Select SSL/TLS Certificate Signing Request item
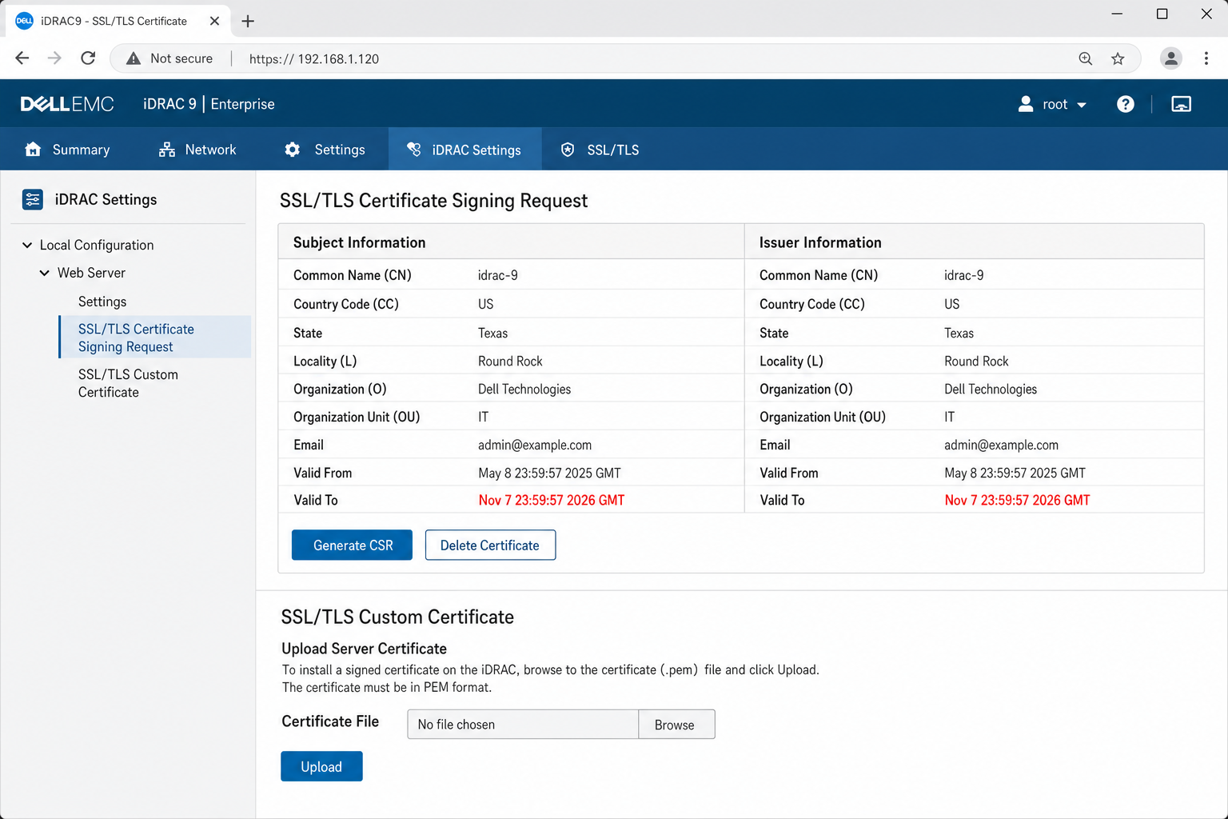Viewport: 1228px width, 819px height. (x=155, y=337)
